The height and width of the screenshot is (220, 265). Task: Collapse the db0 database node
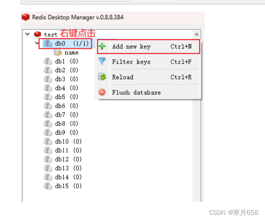coord(37,43)
